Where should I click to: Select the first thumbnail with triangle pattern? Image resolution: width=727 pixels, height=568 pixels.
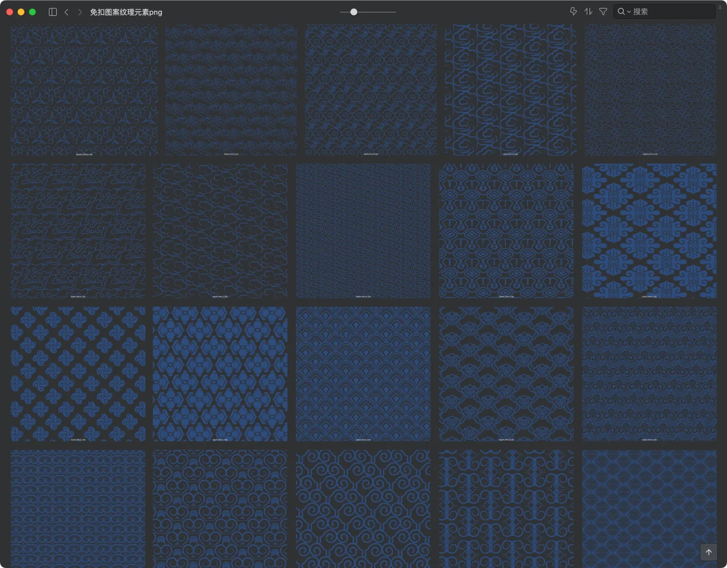click(x=84, y=90)
